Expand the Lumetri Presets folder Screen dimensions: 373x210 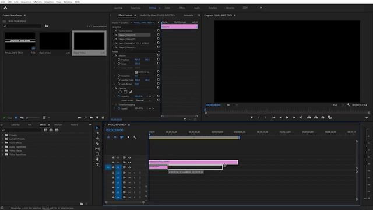(x=3, y=139)
